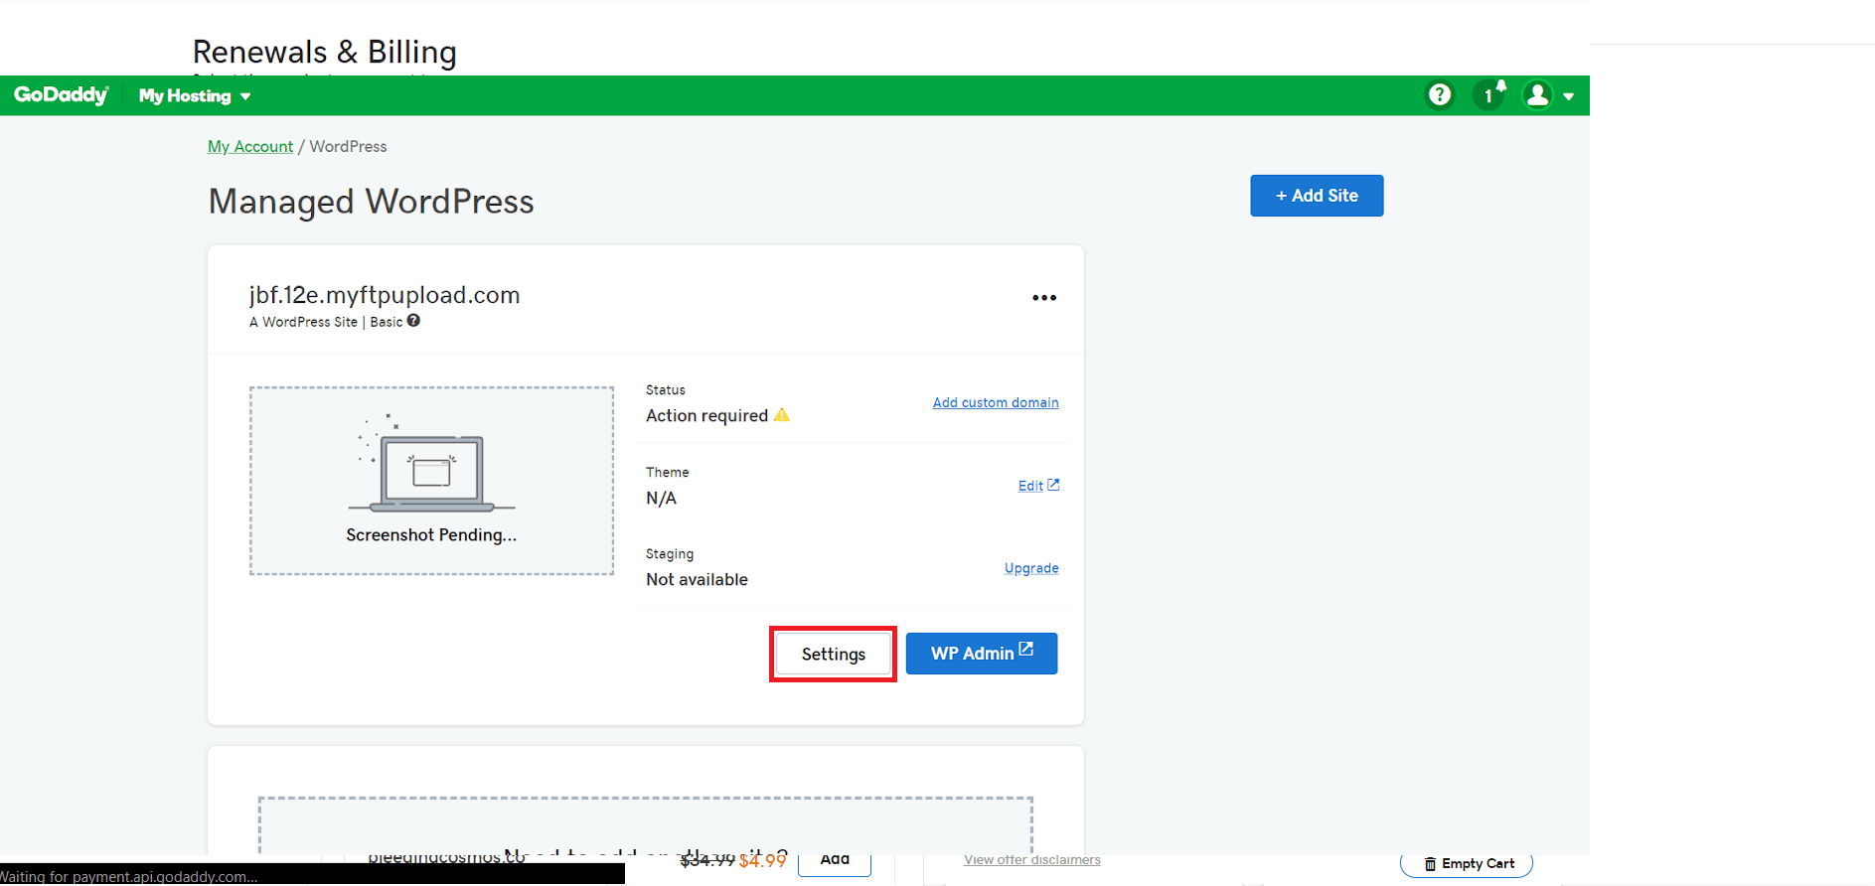Screen dimensions: 1875x886
Task: Click the GoDaddy logo
Action: tap(61, 95)
